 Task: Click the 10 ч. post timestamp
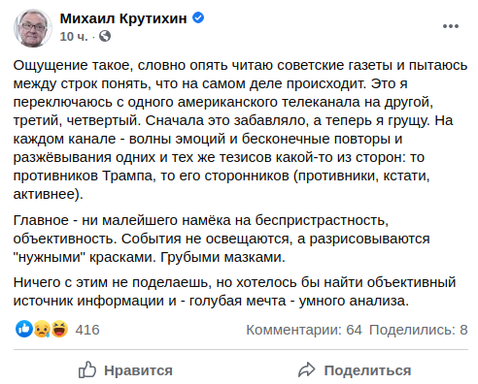pyautogui.click(x=74, y=36)
